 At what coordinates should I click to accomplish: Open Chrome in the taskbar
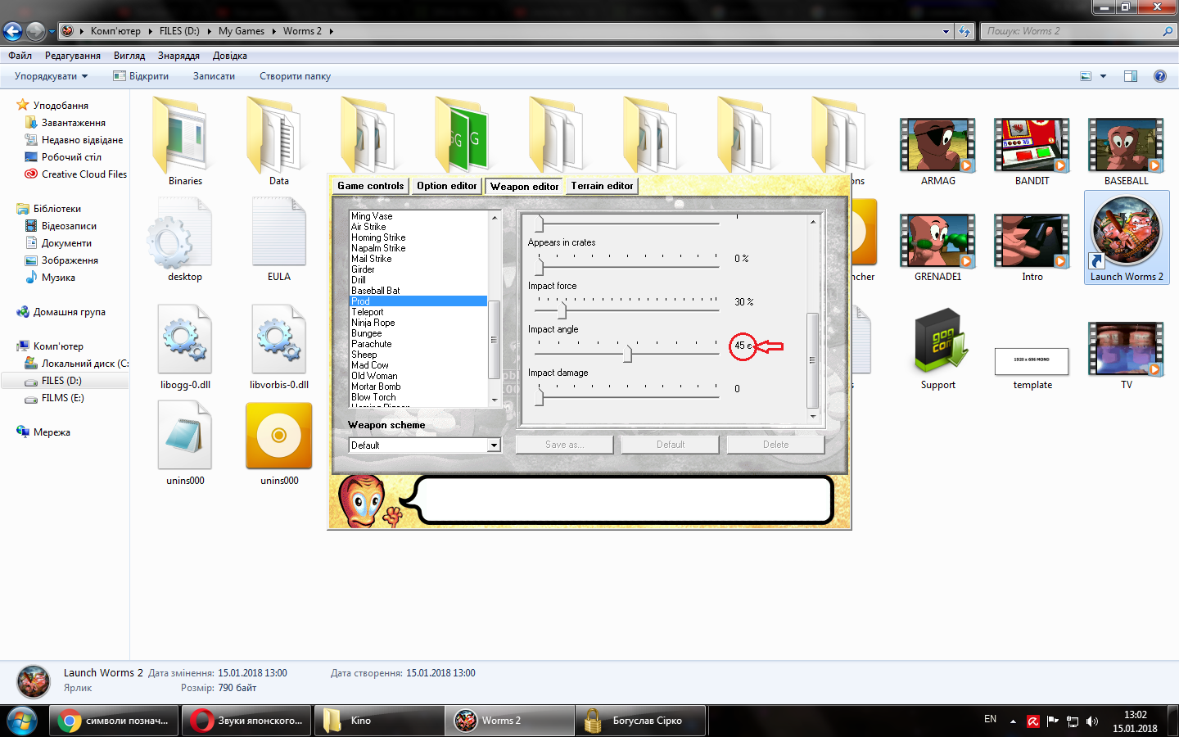[x=114, y=721]
